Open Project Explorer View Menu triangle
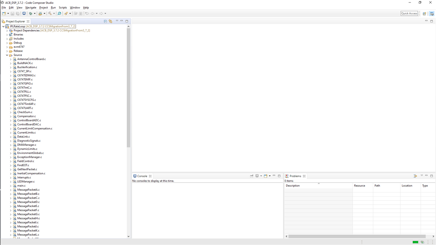The height and width of the screenshot is (245, 436). click(x=117, y=21)
